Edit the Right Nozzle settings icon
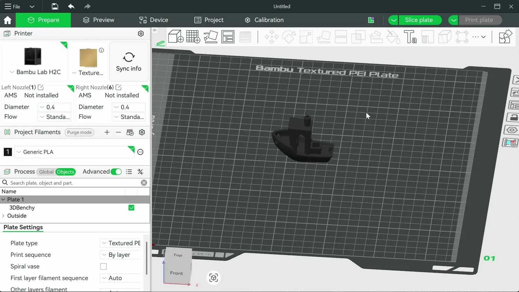 (x=118, y=87)
